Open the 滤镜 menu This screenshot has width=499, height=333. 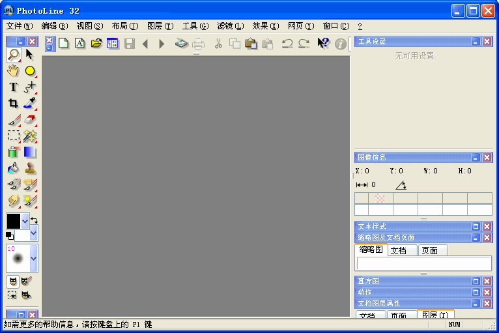231,26
